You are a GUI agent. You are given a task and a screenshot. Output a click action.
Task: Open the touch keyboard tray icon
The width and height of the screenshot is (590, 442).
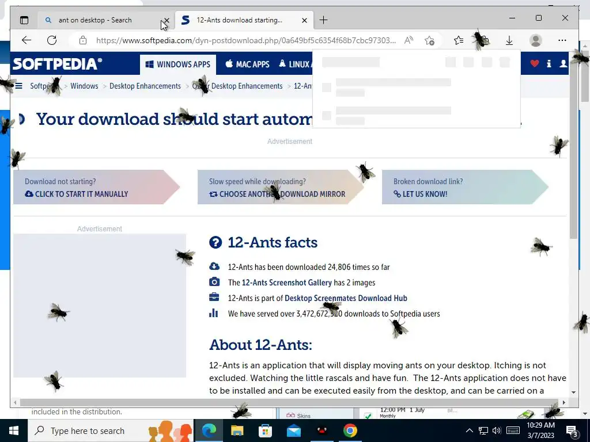(x=513, y=430)
